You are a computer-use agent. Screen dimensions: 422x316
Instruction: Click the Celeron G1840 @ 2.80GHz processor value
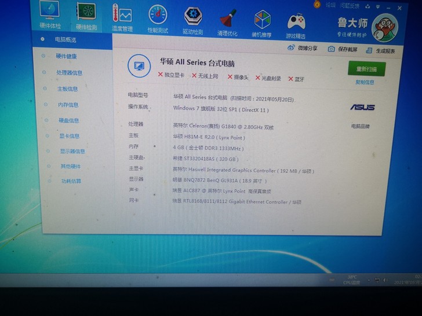[x=223, y=126]
